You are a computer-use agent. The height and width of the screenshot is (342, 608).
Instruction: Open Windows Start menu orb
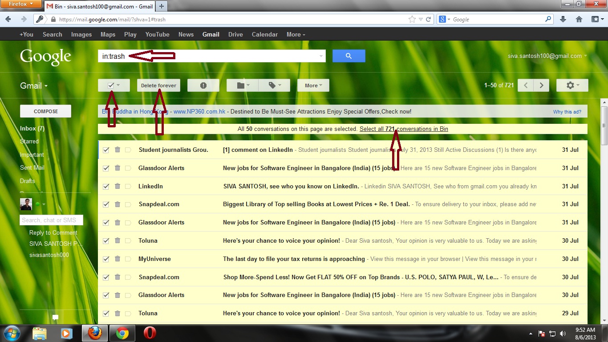point(12,333)
